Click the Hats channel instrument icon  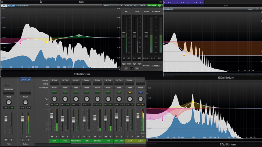(87, 93)
